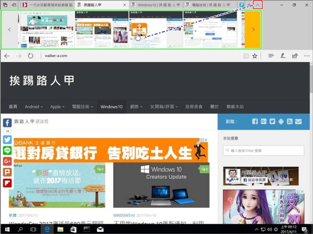Set these tabs aside
Image resolution: width=313 pixels, height=234 pixels.
(x=14, y=5)
